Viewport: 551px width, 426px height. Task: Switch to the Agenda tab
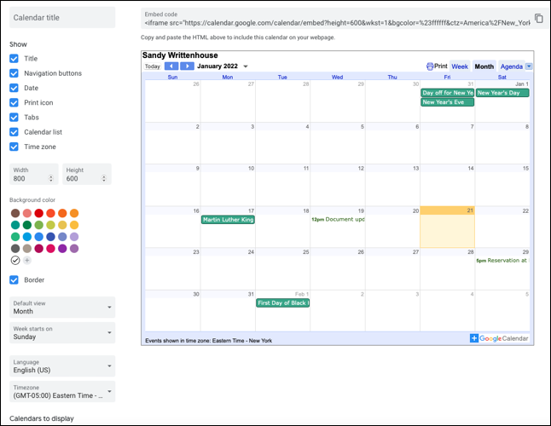click(x=511, y=66)
